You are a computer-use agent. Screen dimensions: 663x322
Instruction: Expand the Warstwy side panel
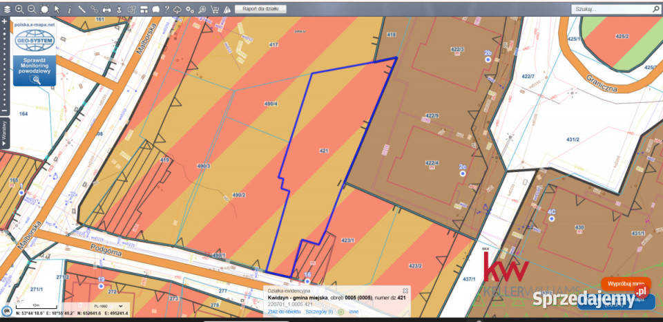(4, 131)
